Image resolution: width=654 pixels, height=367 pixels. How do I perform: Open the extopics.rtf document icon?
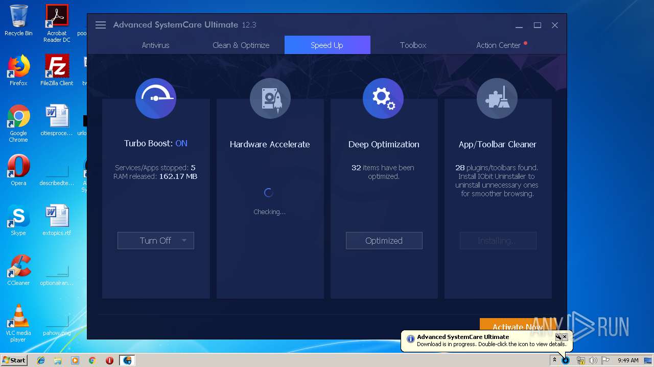point(57,220)
